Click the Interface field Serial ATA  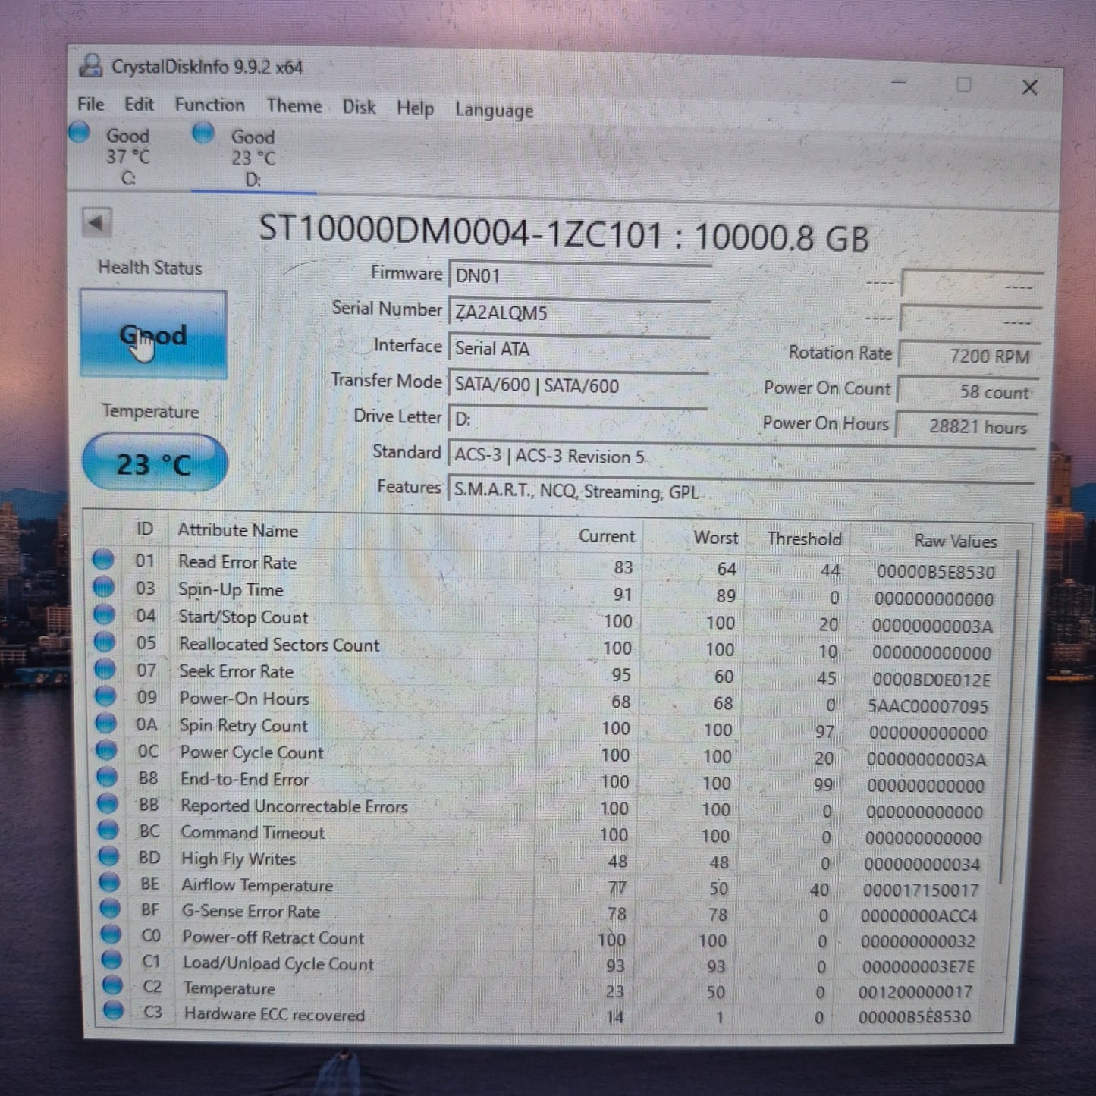pyautogui.click(x=579, y=348)
